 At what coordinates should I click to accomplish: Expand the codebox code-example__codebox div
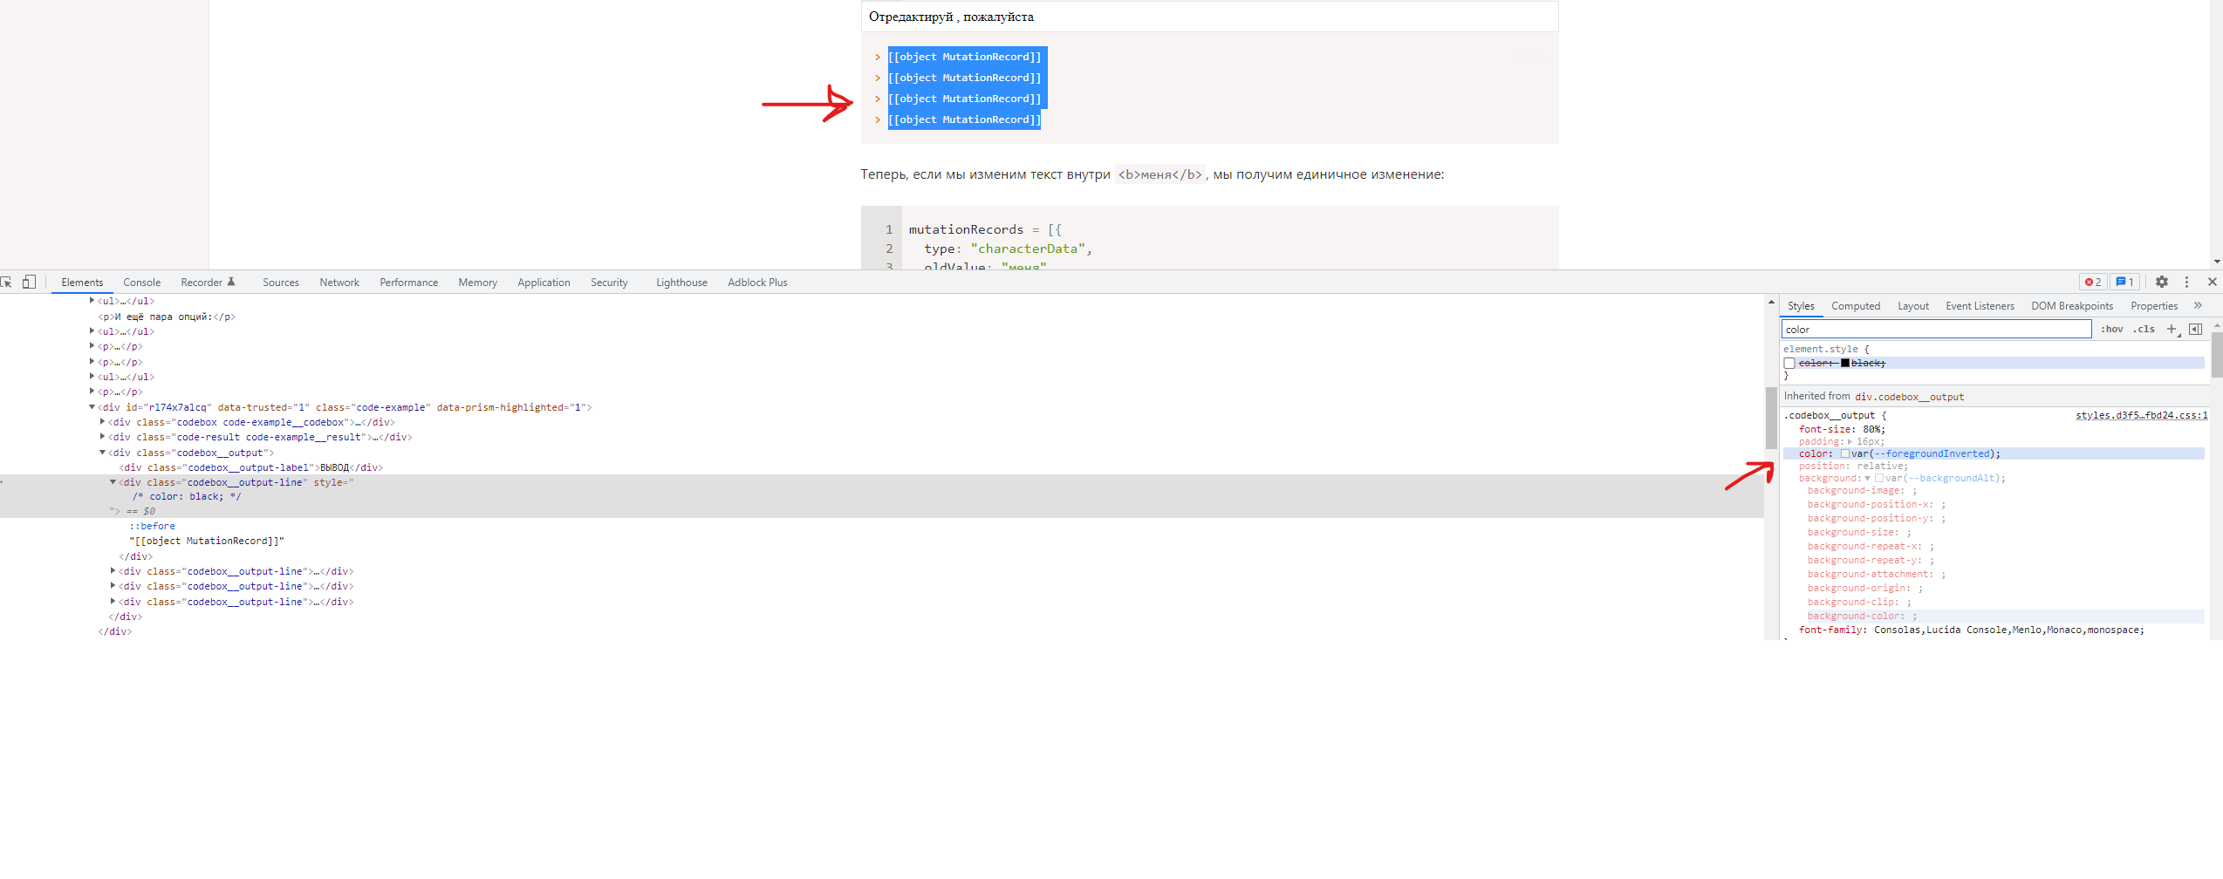(x=102, y=422)
